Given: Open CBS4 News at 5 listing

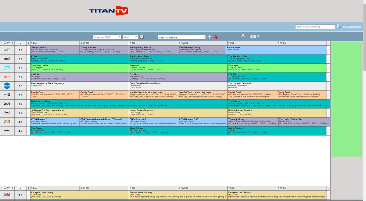Looking at the screenshot, I should click(55, 122).
